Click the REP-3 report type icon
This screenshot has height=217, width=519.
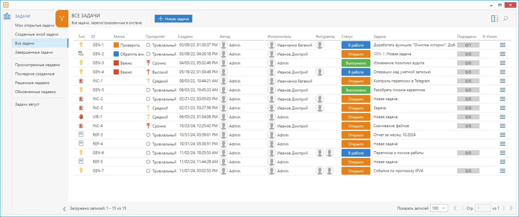pos(81,134)
